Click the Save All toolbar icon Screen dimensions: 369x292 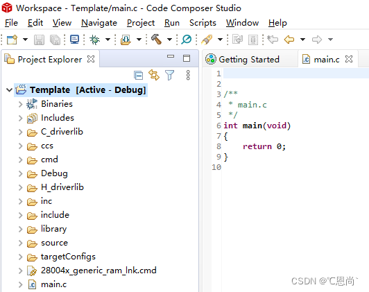point(55,40)
